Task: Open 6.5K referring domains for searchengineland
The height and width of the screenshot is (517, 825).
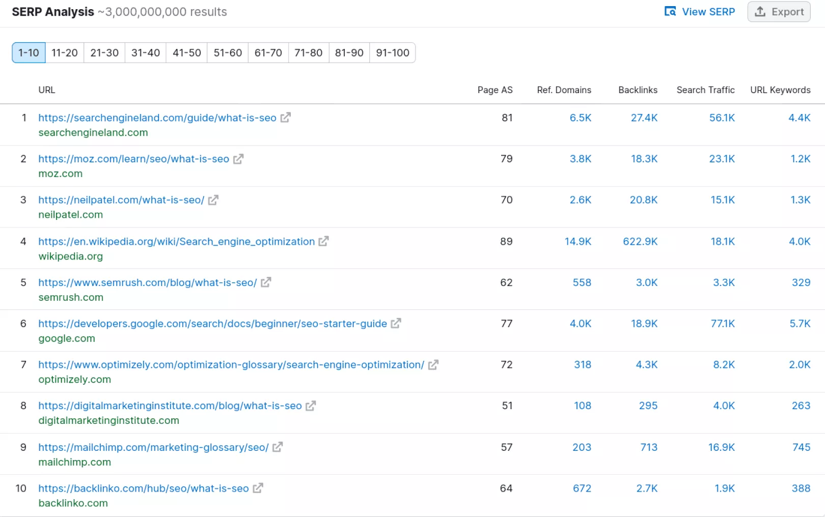Action: pos(581,118)
